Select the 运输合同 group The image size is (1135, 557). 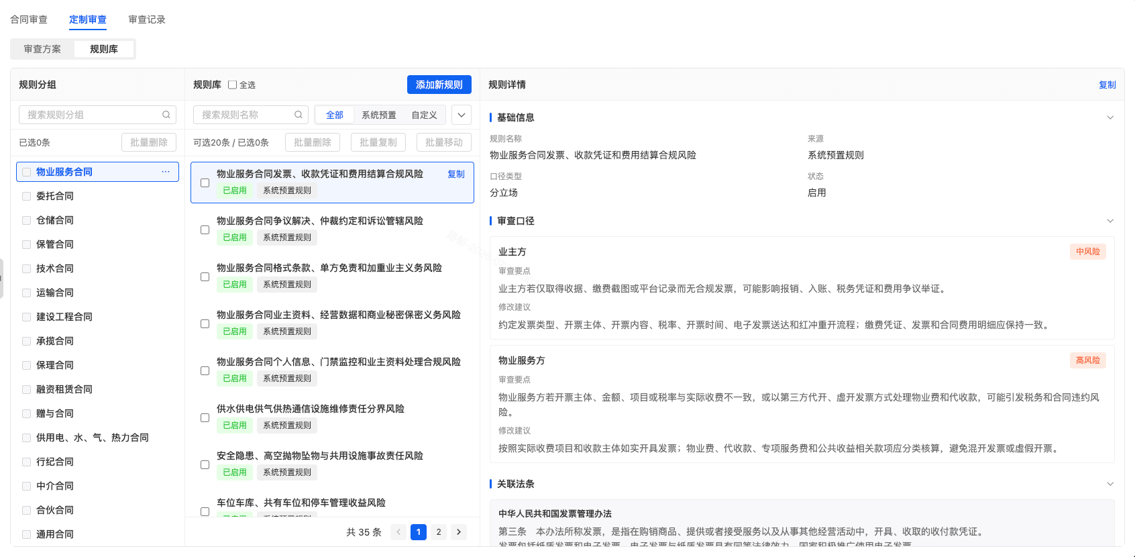97,293
